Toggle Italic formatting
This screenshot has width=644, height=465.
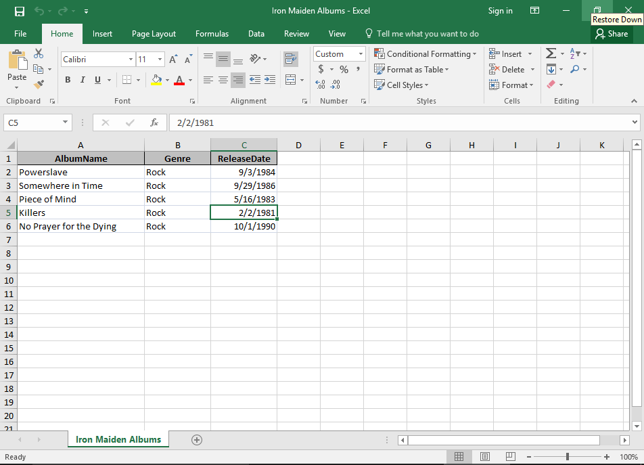point(83,80)
